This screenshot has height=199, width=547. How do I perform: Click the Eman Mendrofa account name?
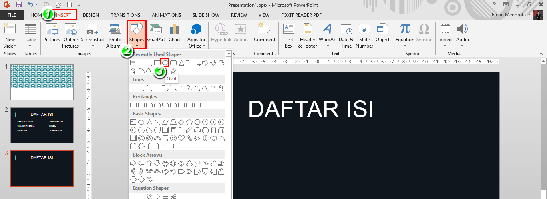pyautogui.click(x=509, y=15)
